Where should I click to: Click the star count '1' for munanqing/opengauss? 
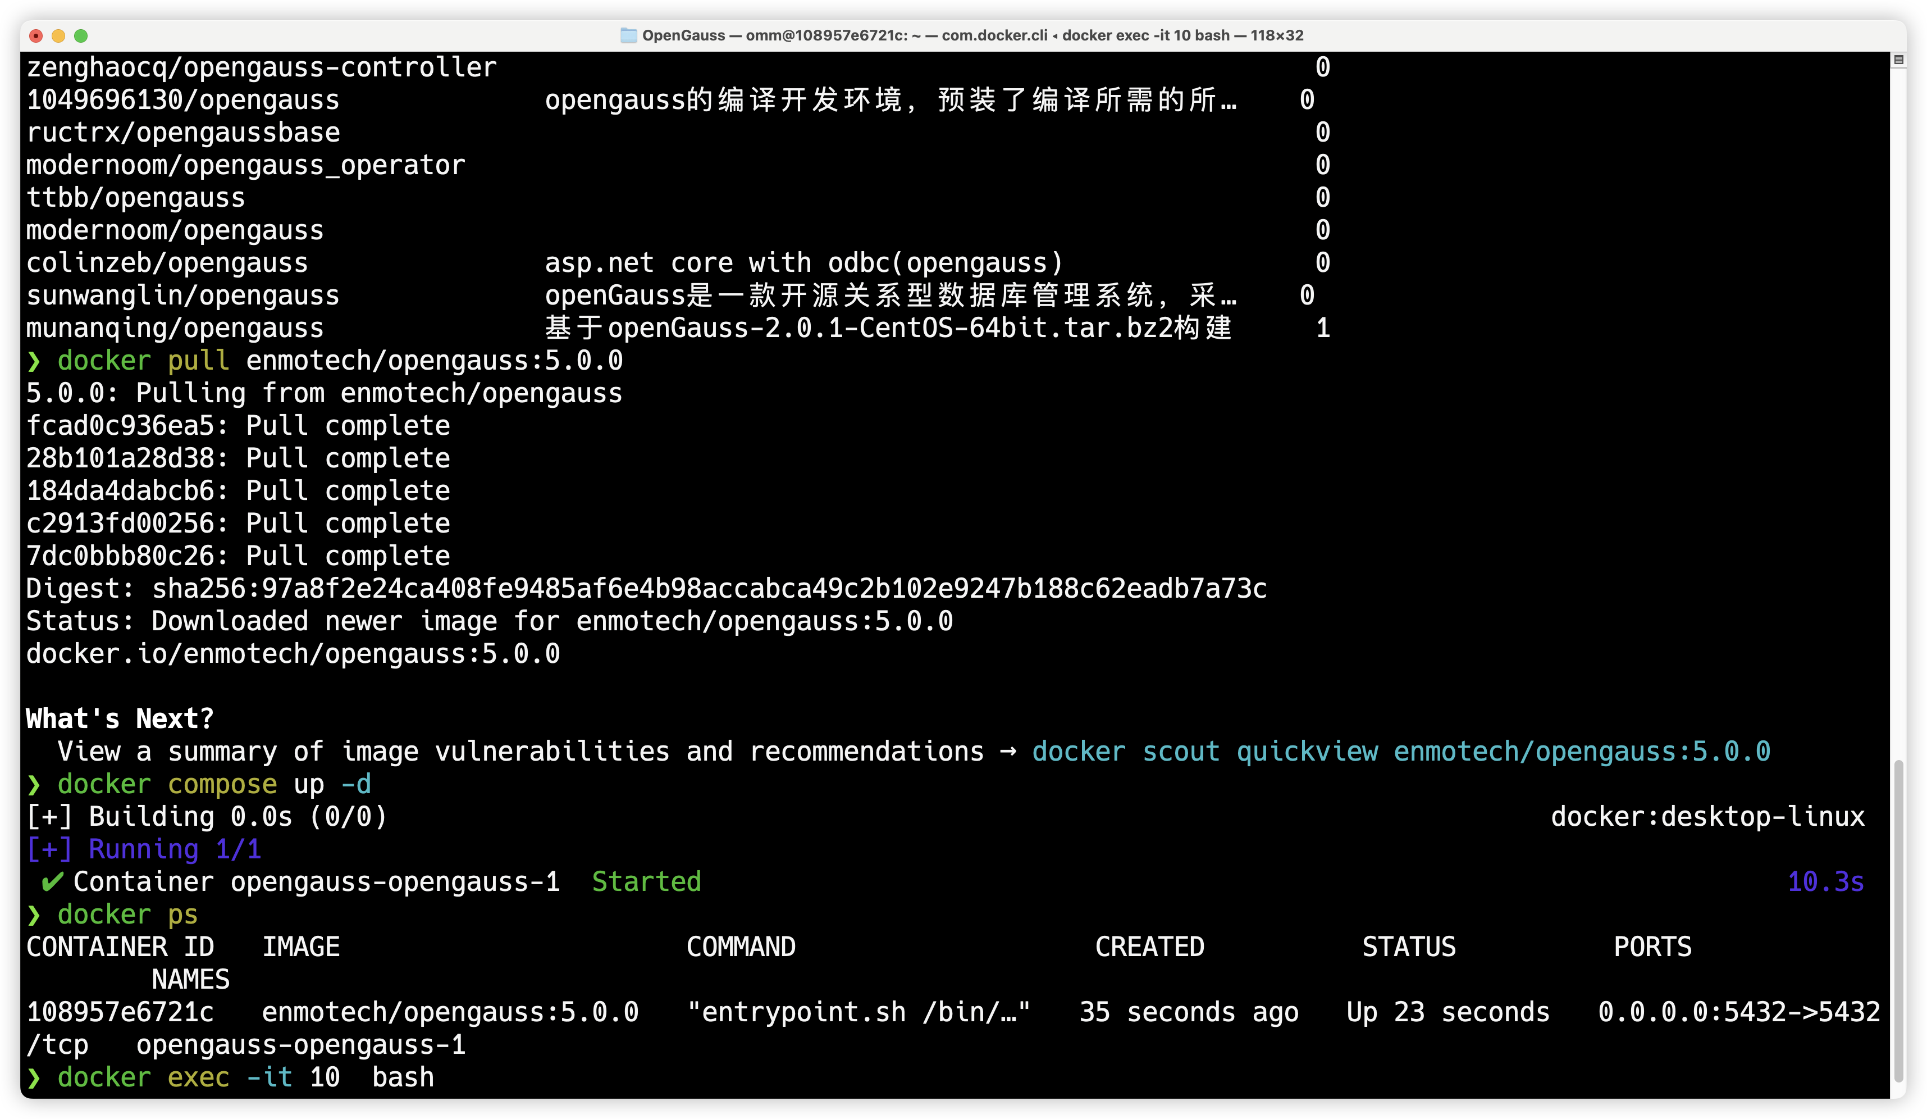click(x=1323, y=328)
